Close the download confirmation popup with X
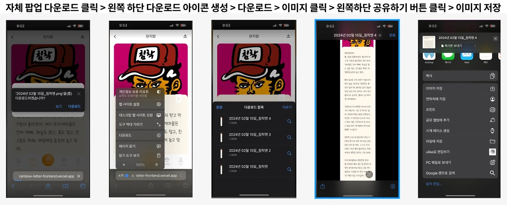This screenshot has height=205, width=507. click(x=79, y=94)
